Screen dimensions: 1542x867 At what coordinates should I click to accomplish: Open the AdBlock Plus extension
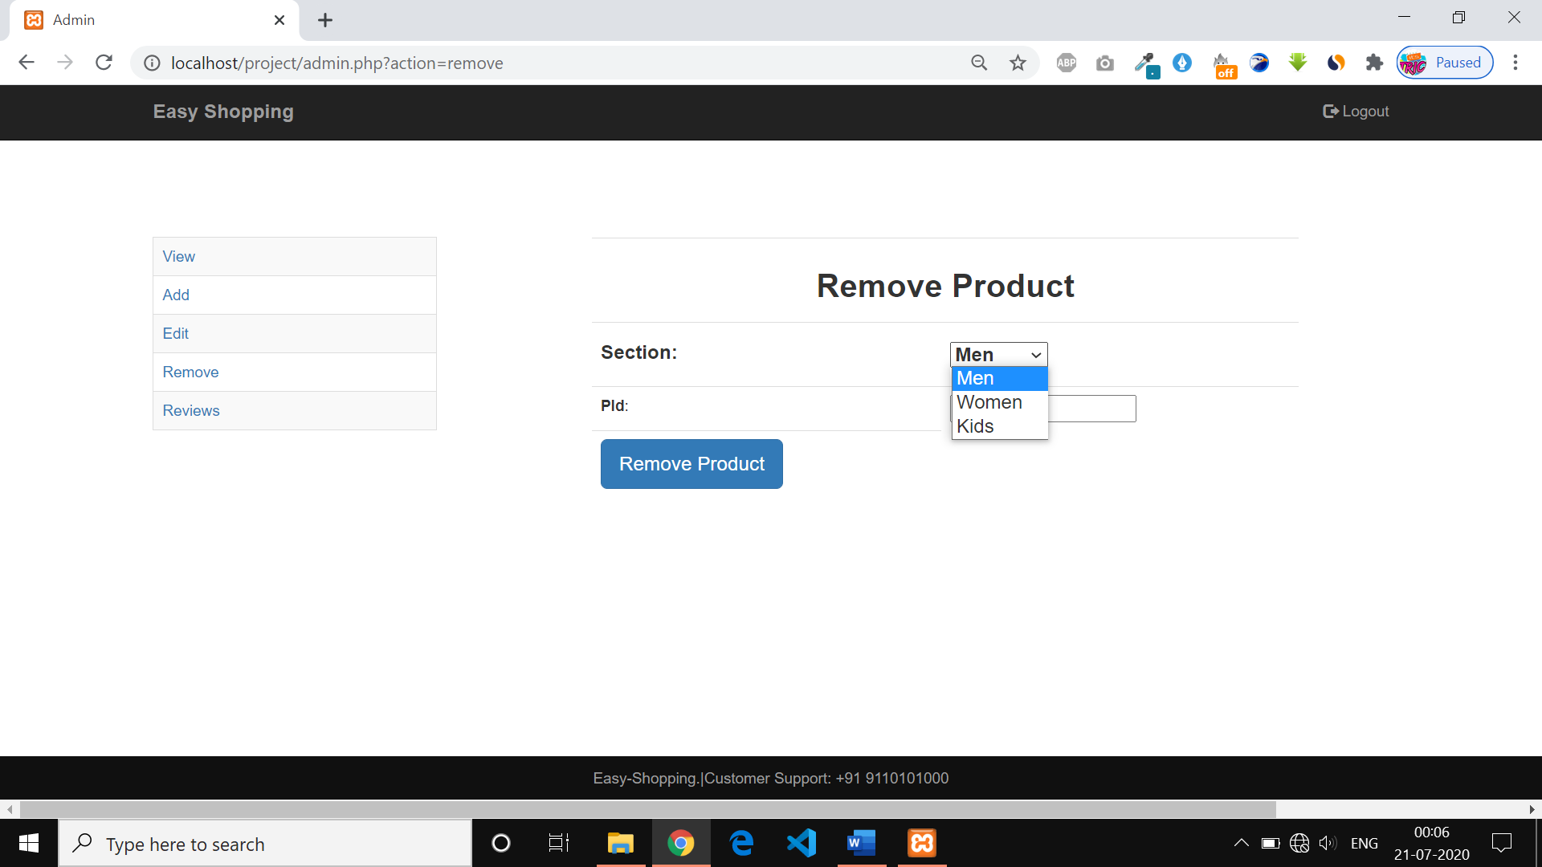click(x=1066, y=62)
